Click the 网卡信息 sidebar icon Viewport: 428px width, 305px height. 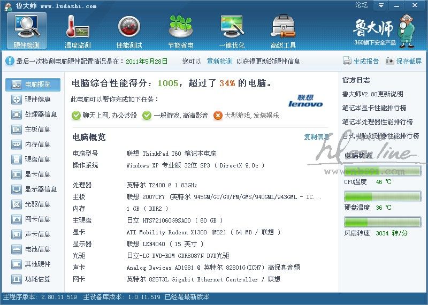(17, 219)
